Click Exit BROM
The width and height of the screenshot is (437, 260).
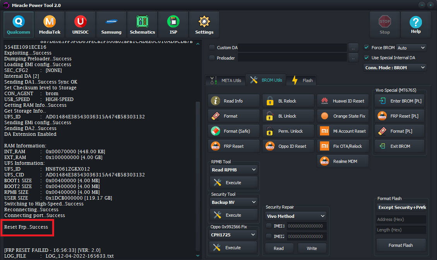[x=399, y=146]
